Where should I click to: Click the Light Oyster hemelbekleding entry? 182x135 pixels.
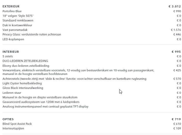coord(22,83)
